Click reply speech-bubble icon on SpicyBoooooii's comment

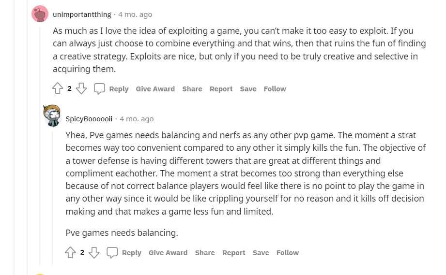tap(112, 252)
